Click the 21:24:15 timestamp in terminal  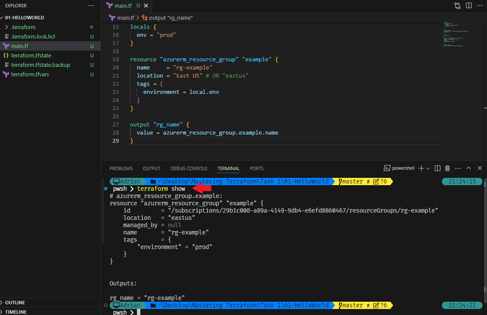462,181
